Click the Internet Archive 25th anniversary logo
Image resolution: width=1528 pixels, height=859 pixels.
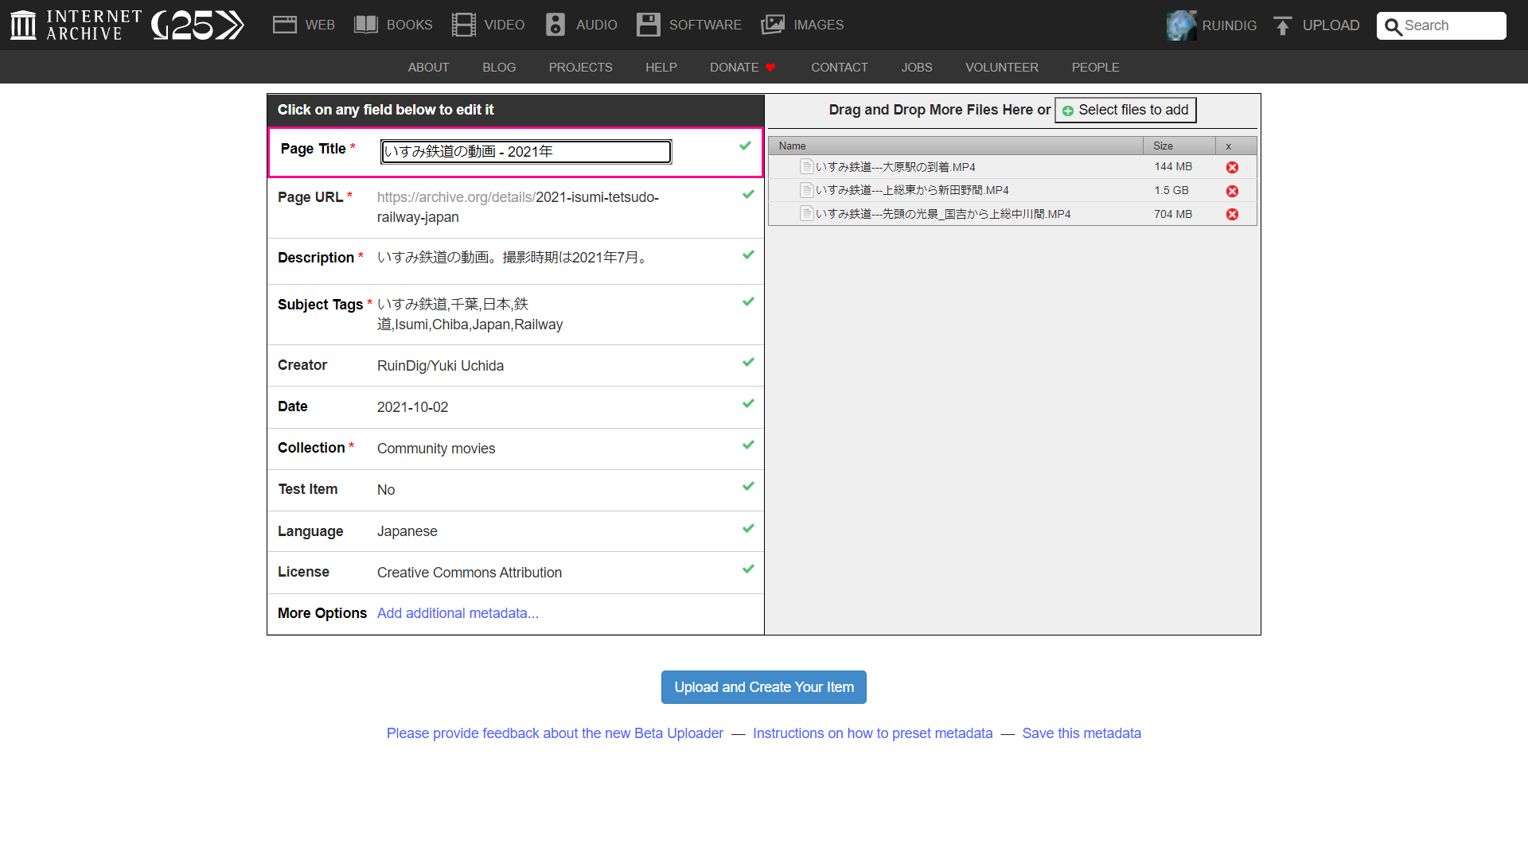click(197, 25)
